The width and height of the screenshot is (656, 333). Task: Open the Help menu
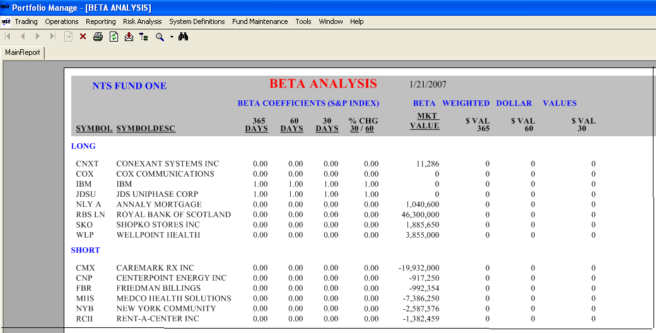pos(356,21)
